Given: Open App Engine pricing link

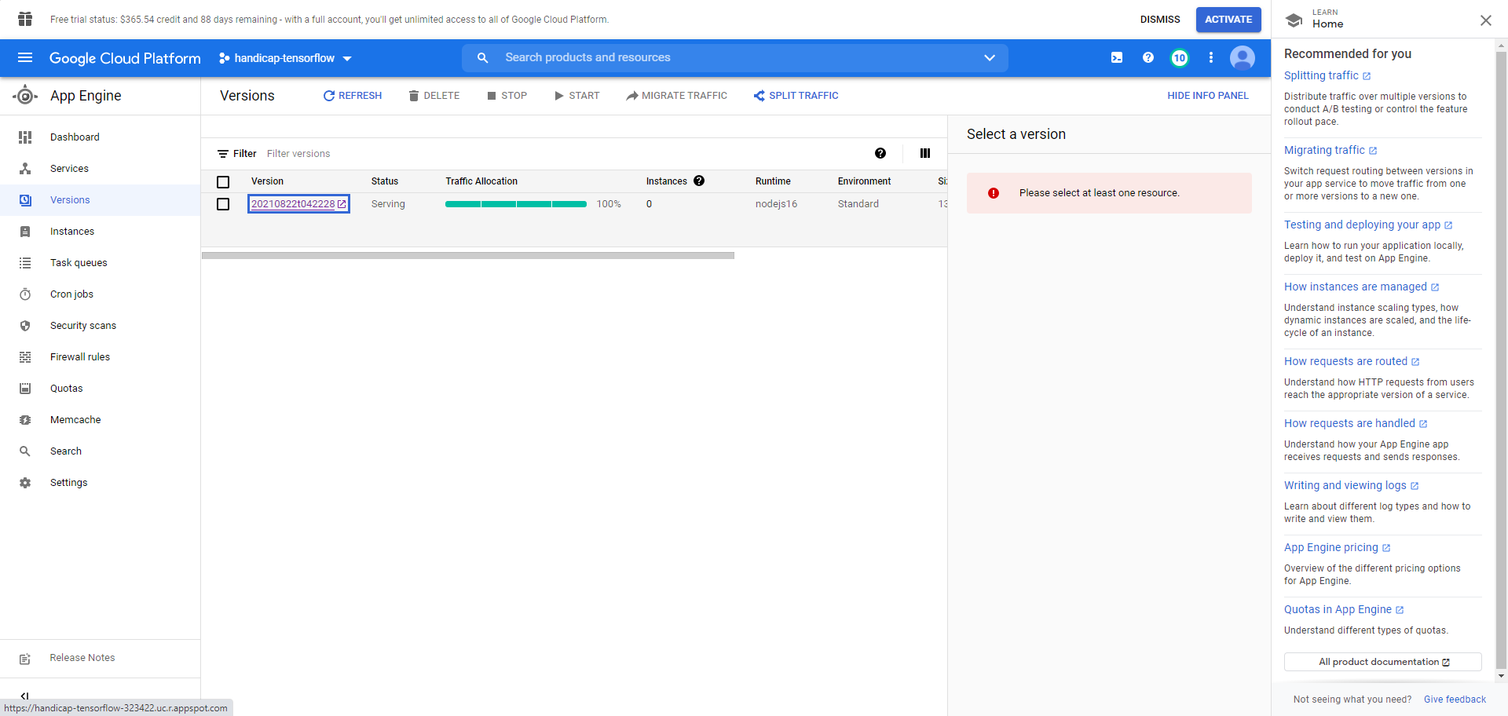Looking at the screenshot, I should [1338, 547].
